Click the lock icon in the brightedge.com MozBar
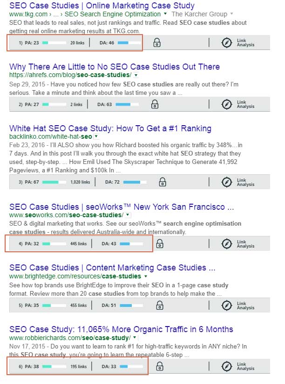285x384 pixels. (x=159, y=305)
